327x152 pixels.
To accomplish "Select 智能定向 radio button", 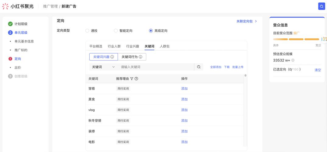I will coord(116,31).
